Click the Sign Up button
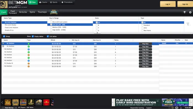The image size is (193, 109). point(185,4)
